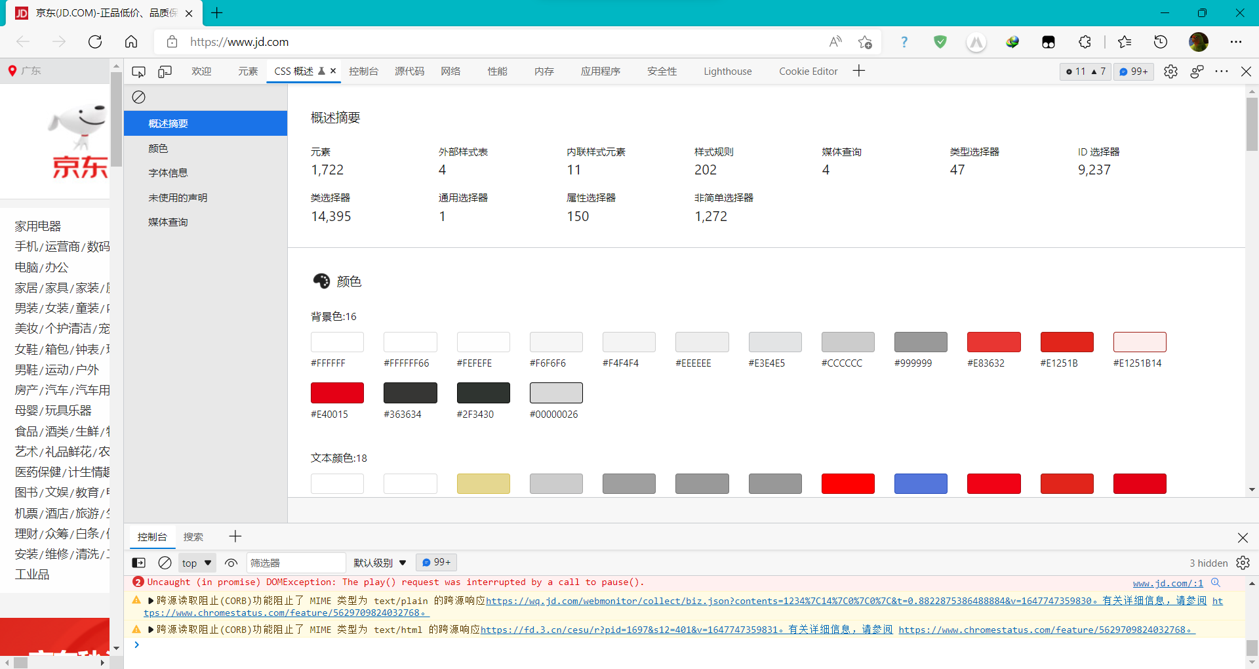1259x669 pixels.
Task: Toggle device emulation icon in DevTools
Action: 165,71
